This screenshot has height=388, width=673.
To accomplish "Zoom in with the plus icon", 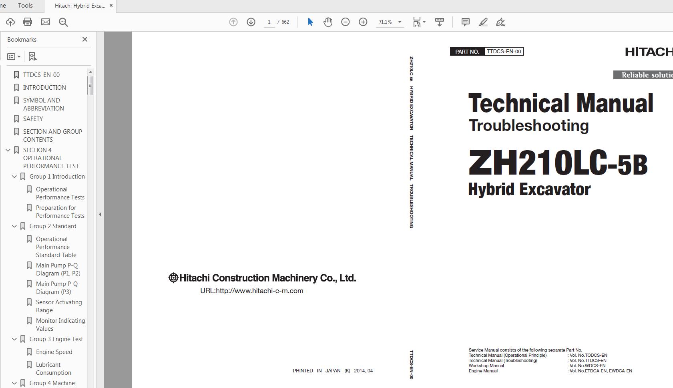I will (x=363, y=22).
